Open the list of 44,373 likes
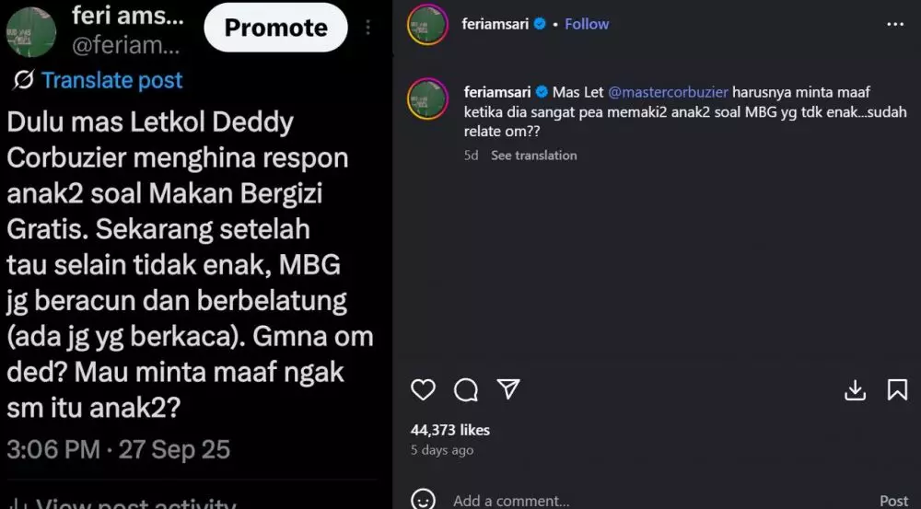The image size is (921, 509). pos(450,430)
